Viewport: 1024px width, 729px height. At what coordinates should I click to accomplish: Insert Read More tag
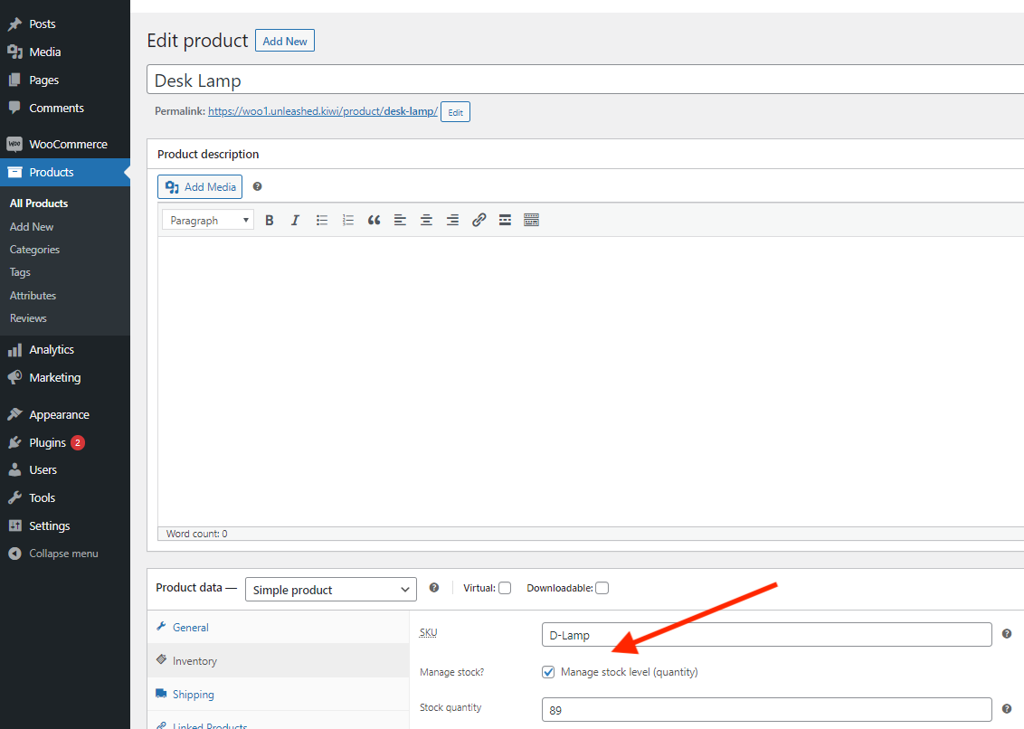click(x=505, y=220)
